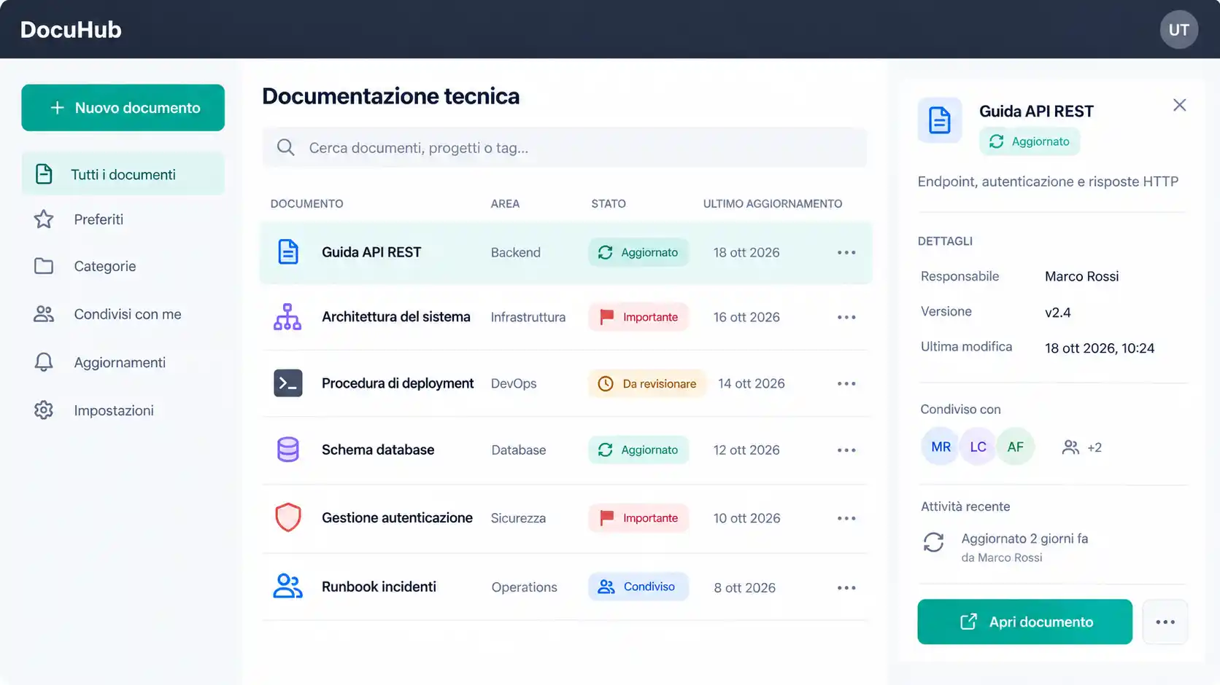Click the +2 shared people icon
The width and height of the screenshot is (1220, 685).
coord(1070,447)
